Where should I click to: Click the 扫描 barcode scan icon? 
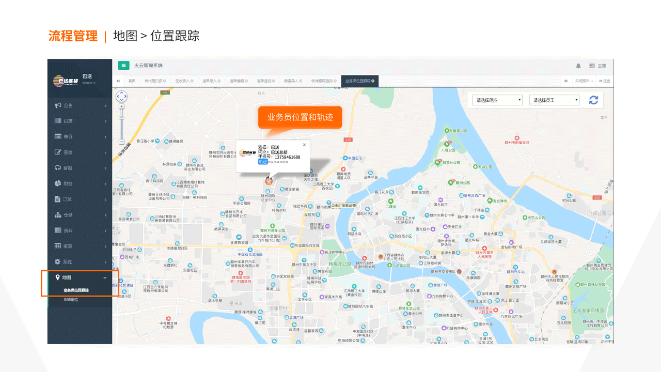point(58,121)
